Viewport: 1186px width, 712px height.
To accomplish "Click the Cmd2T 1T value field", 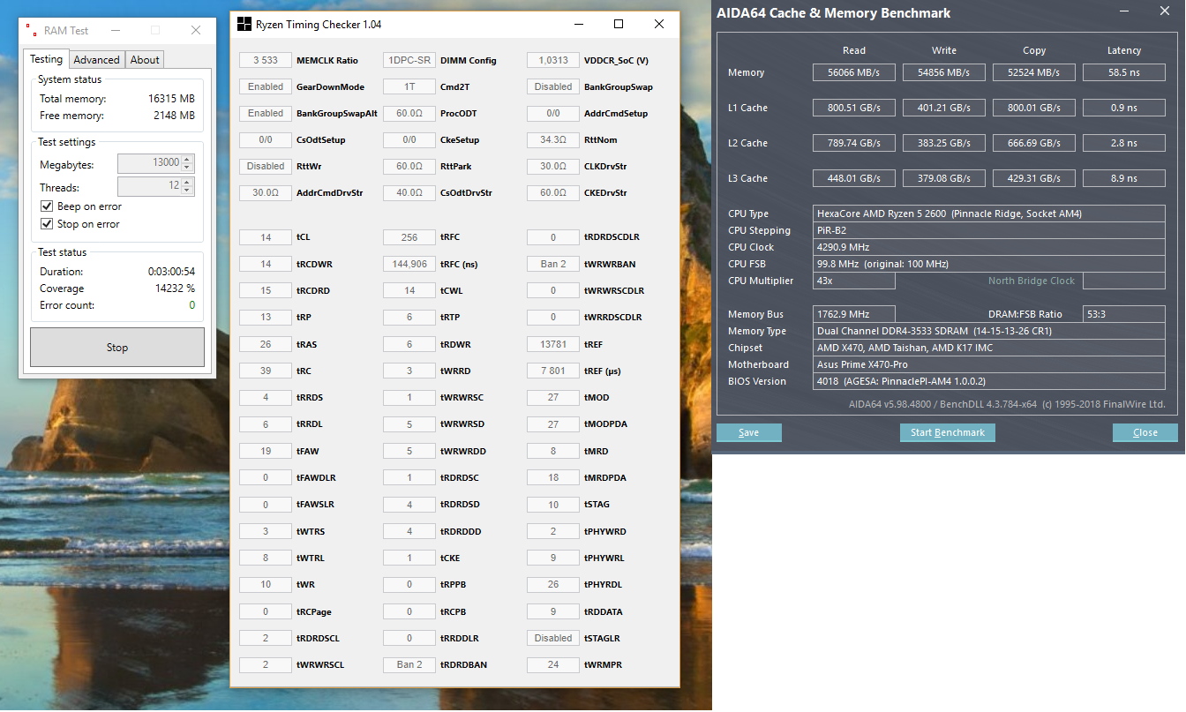I will (409, 86).
